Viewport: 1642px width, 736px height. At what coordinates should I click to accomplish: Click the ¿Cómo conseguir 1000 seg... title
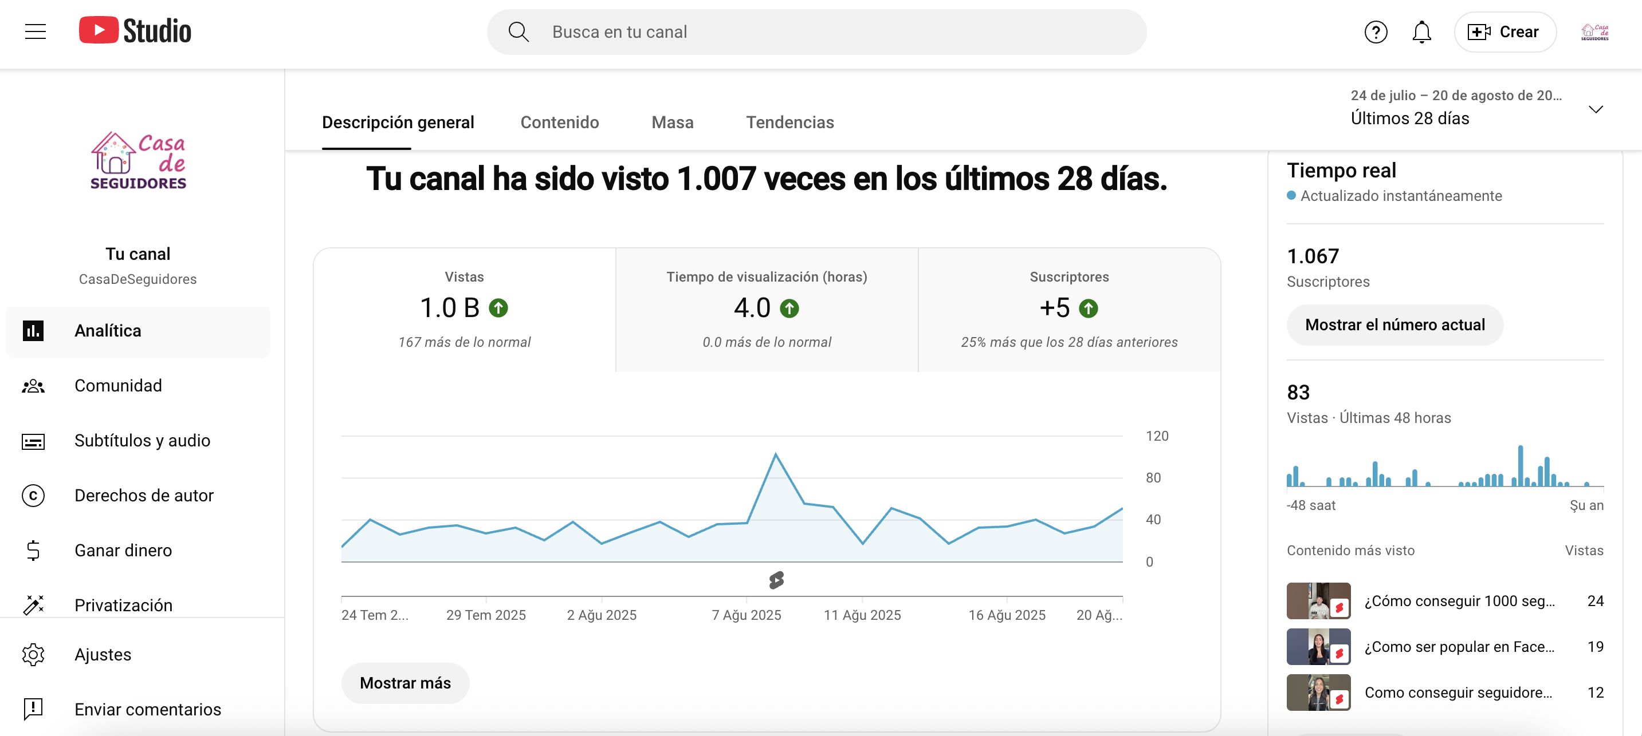coord(1459,600)
